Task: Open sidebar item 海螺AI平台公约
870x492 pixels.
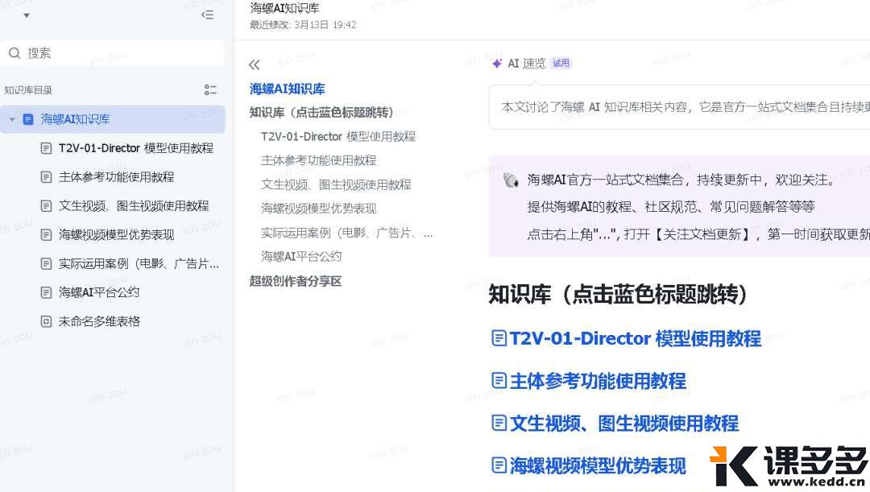Action: pos(99,292)
